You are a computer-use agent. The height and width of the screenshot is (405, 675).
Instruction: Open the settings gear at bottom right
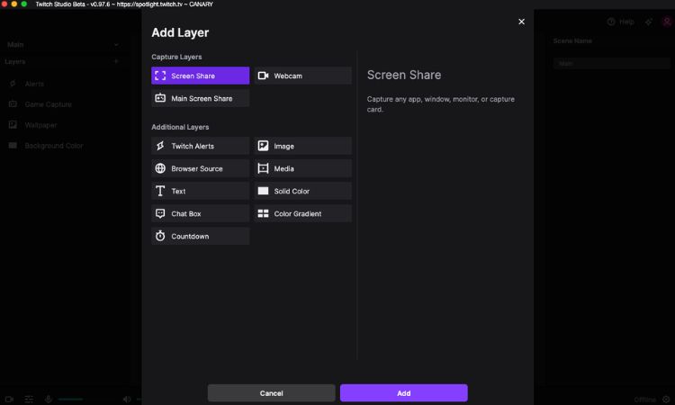(666, 400)
